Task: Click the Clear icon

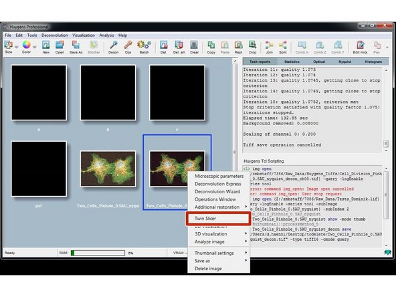Action: (194, 47)
